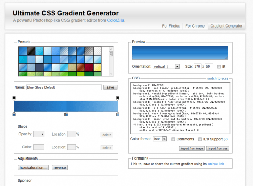The width and height of the screenshot is (253, 186).
Task: Select the light blue color stop at gradient end
Action: tap(118, 114)
